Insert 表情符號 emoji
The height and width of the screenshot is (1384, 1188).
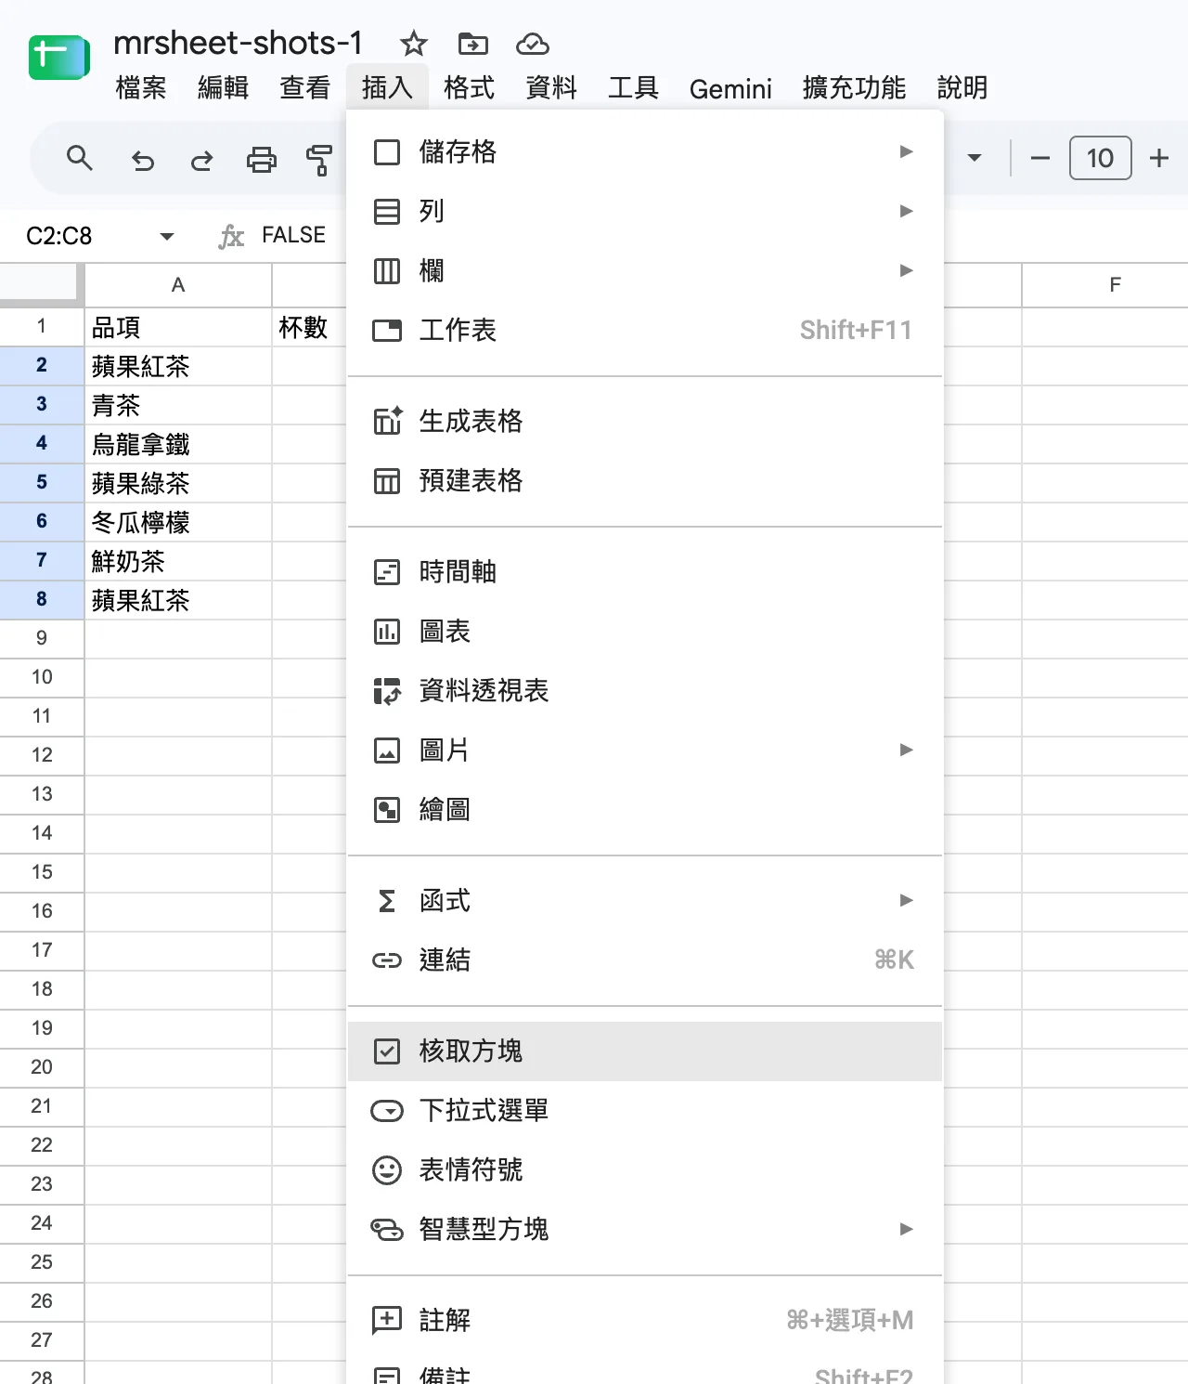(645, 1169)
